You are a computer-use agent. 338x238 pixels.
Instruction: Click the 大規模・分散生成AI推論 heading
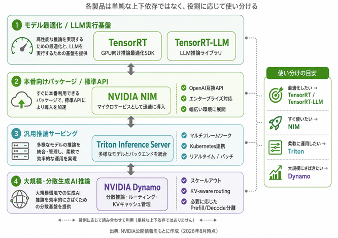click(x=57, y=181)
